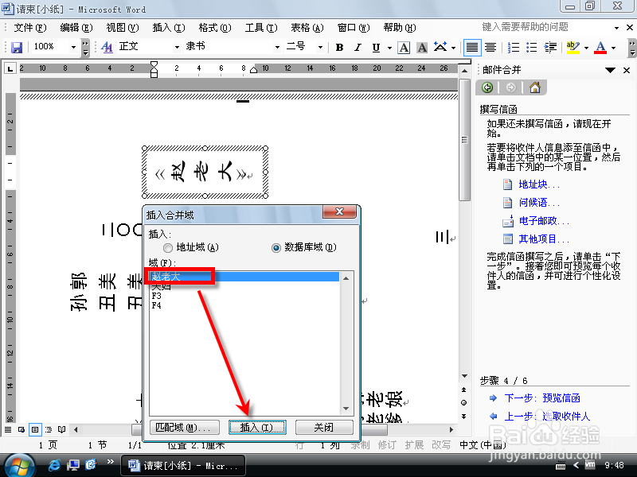Open the style 正文 dropdown
Screen dimensions: 637x477
(177, 47)
